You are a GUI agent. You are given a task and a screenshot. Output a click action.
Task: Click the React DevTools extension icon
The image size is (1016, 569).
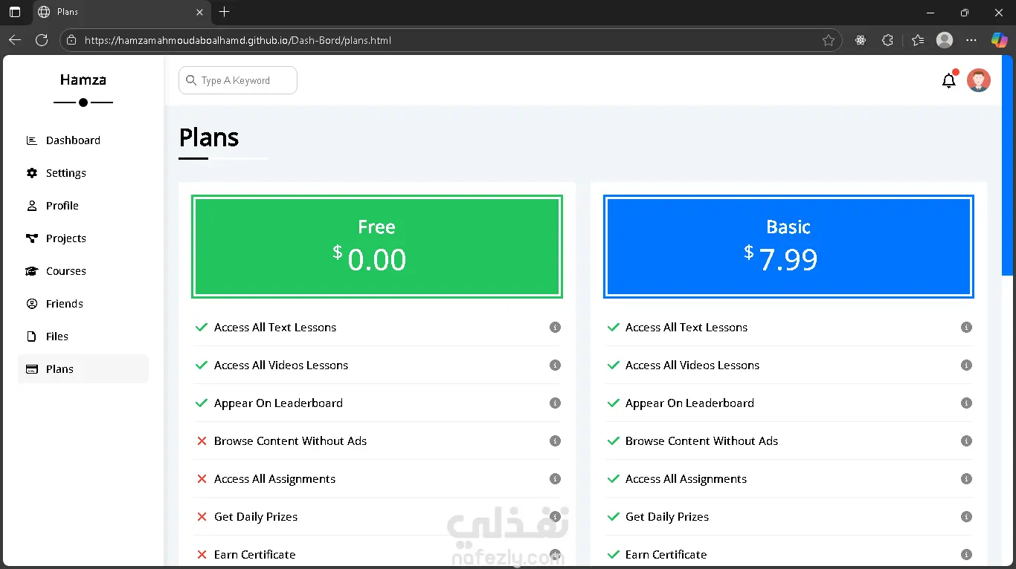pyautogui.click(x=861, y=40)
